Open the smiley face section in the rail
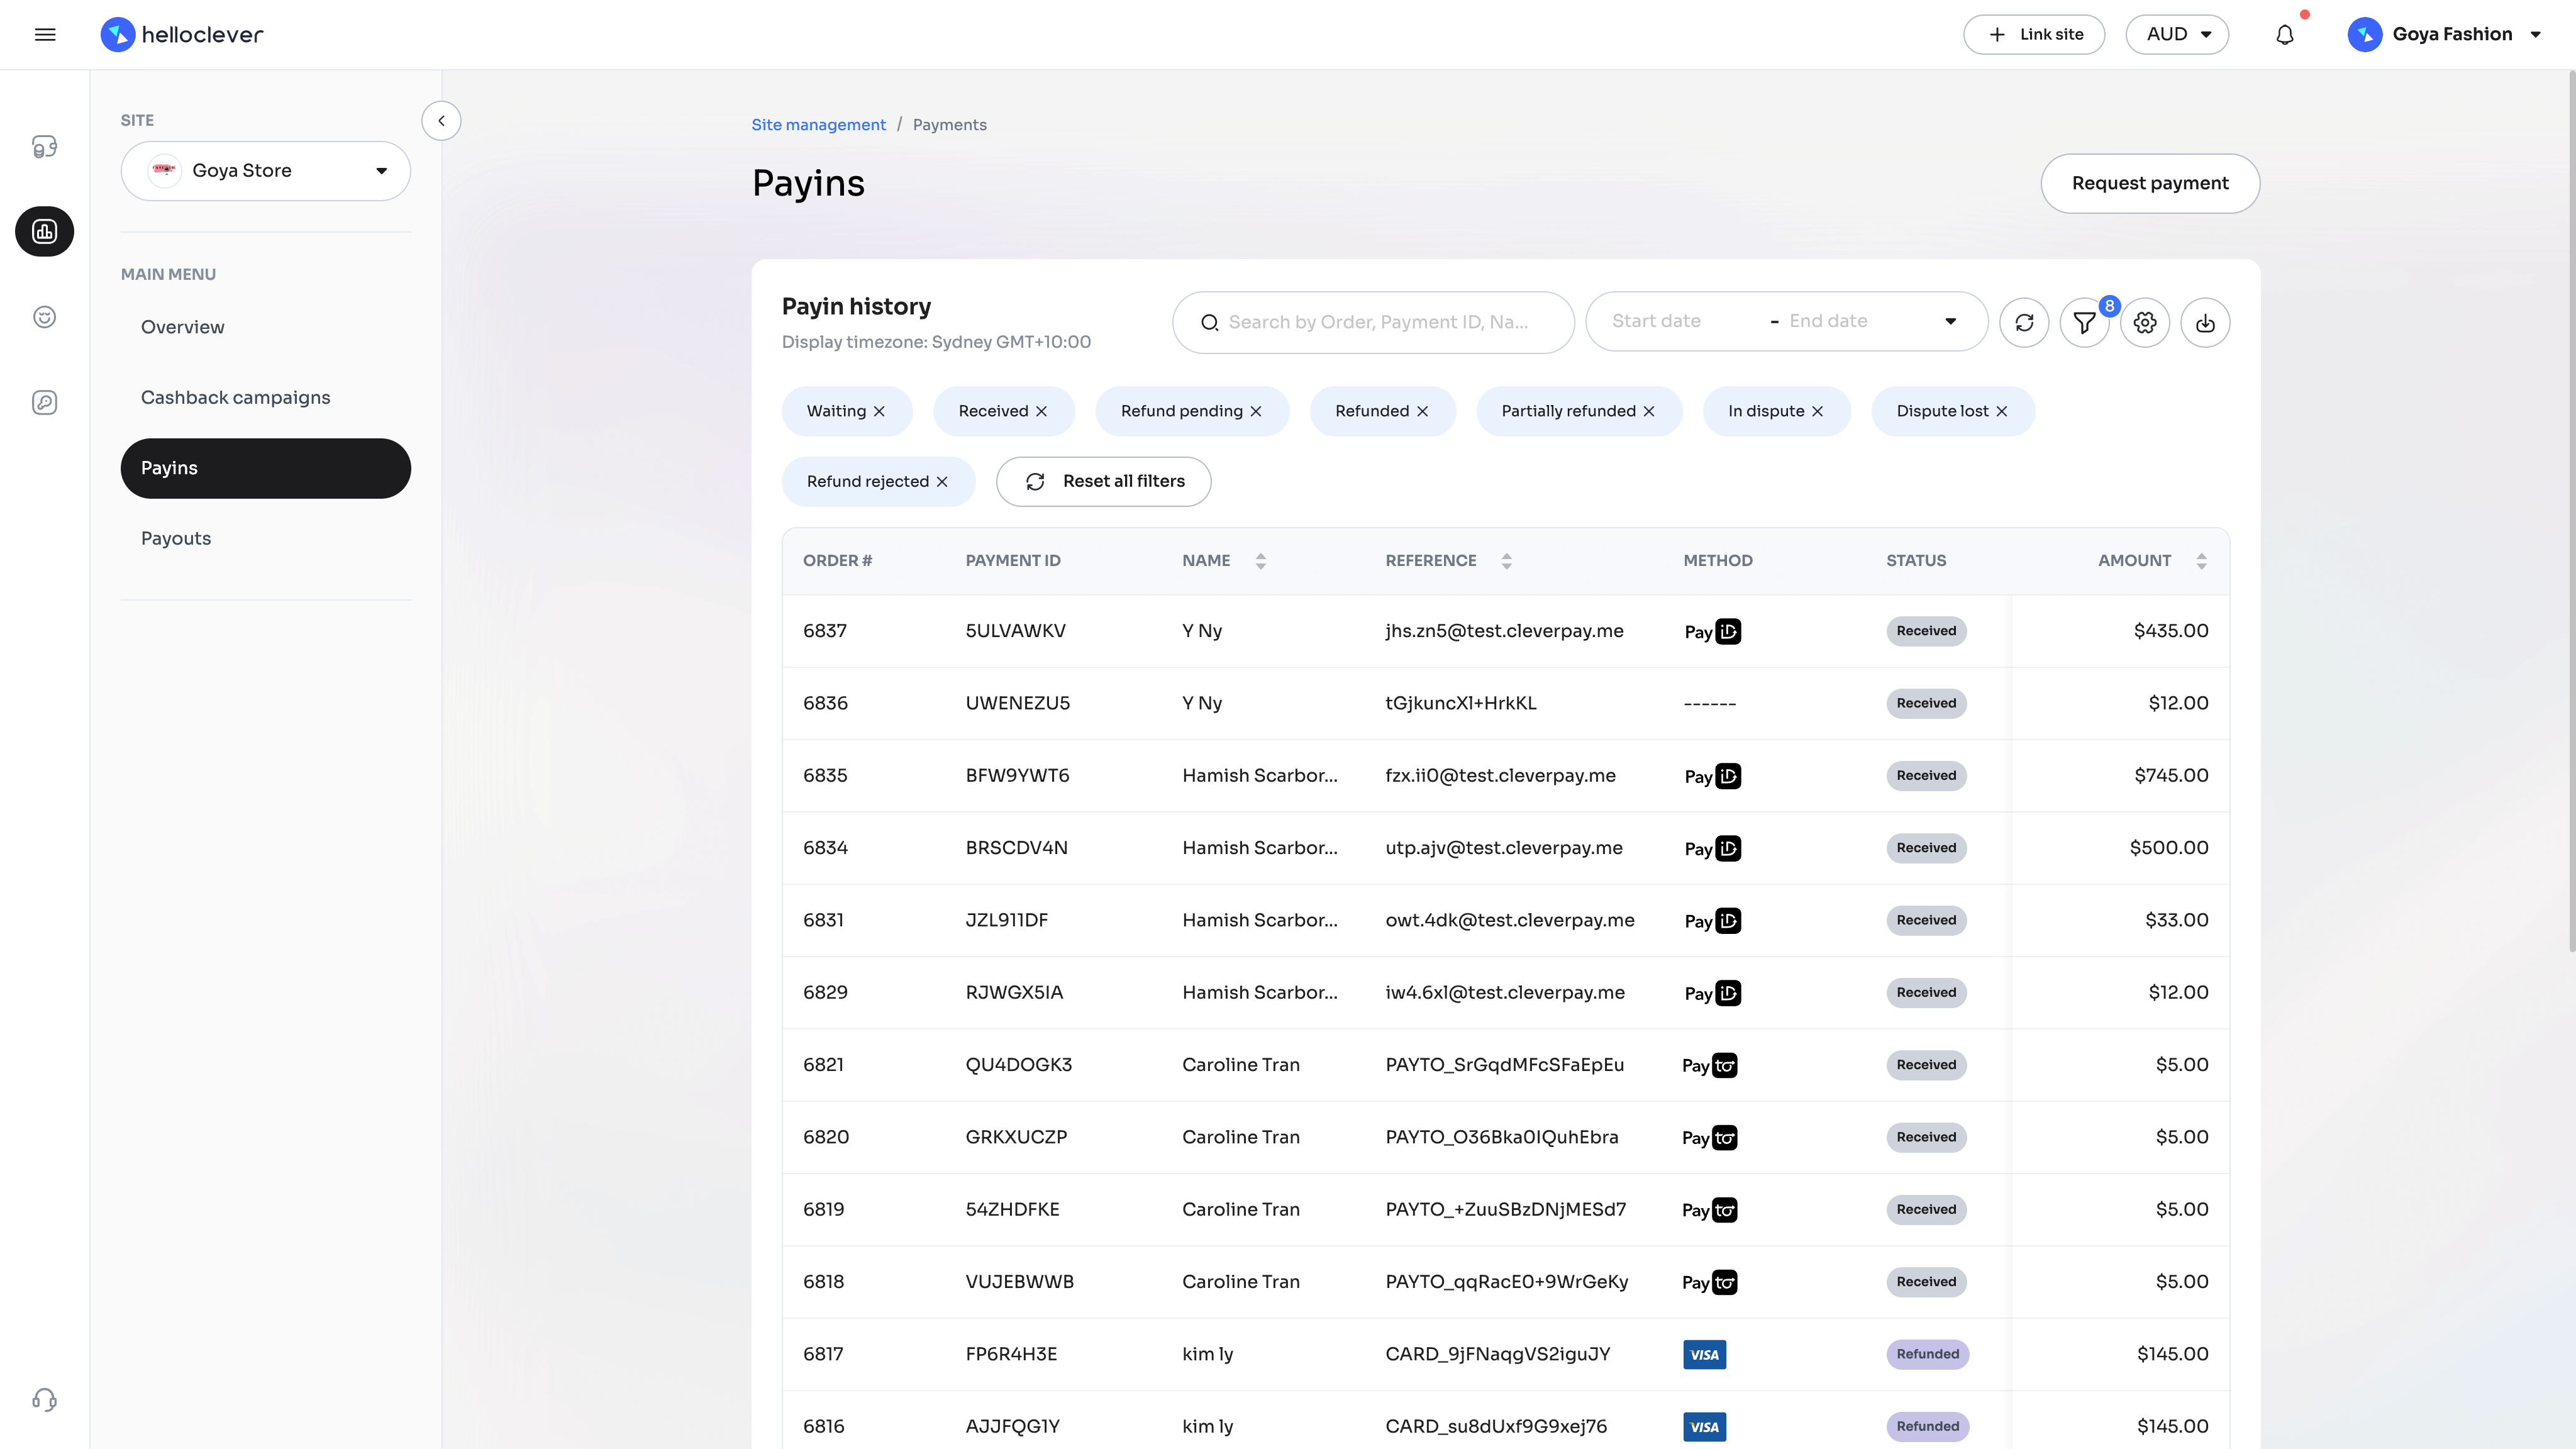Screen dimensions: 2576x1449 (45, 317)
